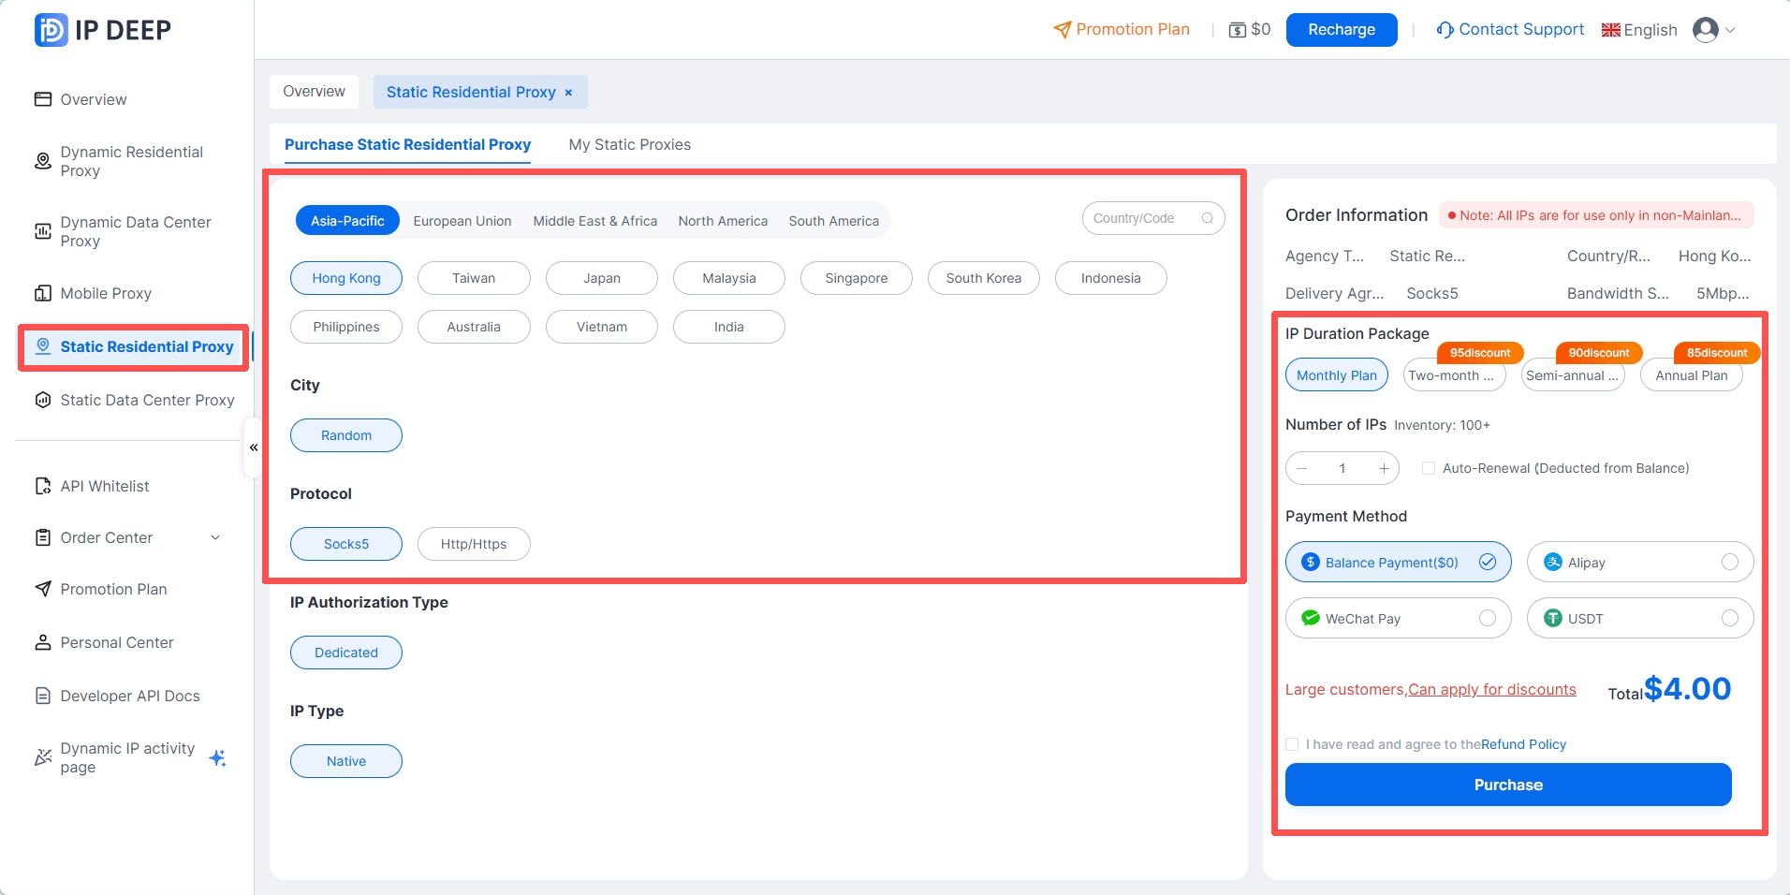Check the Refund Policy agreement box
Image resolution: width=1790 pixels, height=895 pixels.
tap(1293, 744)
